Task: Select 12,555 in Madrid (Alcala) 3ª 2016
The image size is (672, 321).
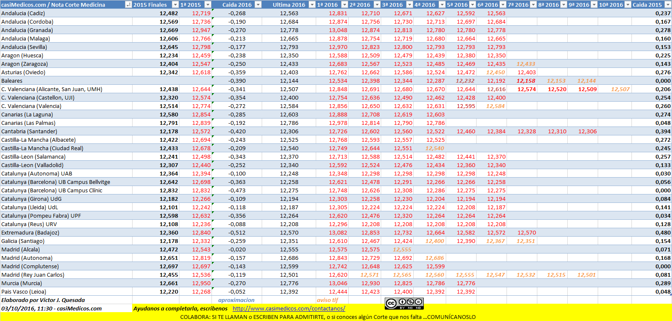Action: (x=402, y=249)
